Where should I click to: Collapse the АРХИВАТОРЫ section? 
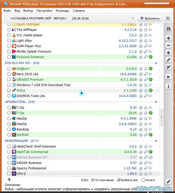156,102
